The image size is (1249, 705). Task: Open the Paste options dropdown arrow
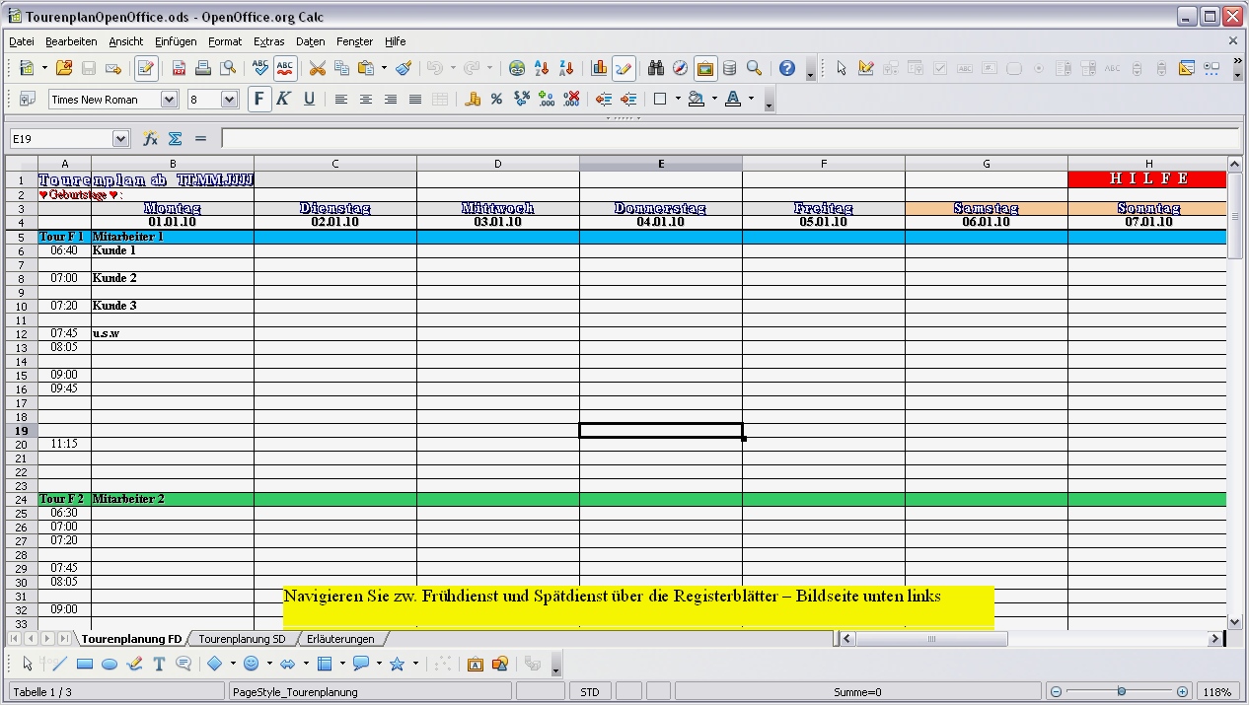[x=384, y=68]
